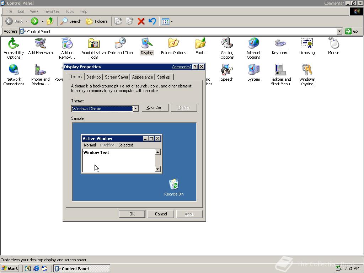This screenshot has width=364, height=273.
Task: Open the Licensing icon
Action: tap(307, 46)
